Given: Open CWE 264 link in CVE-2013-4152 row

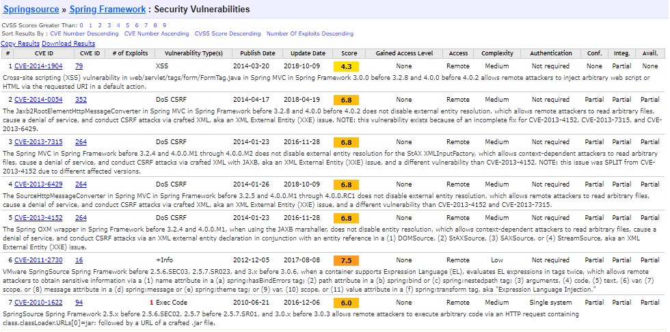Looking at the screenshot, I should click(81, 218).
